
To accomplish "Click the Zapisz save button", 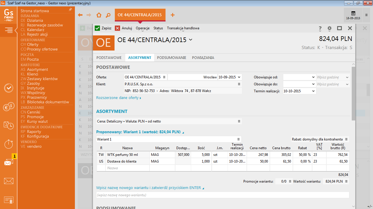I will (x=103, y=28).
